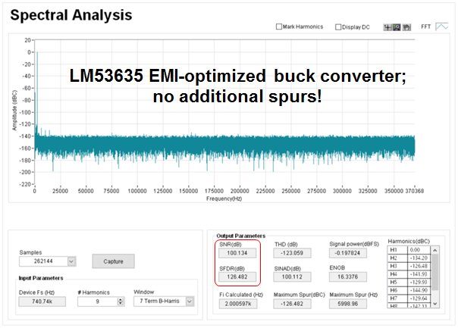Select the crosshair cursor tool

387,27
